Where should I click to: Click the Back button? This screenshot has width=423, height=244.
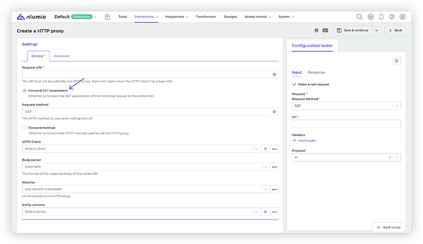pyautogui.click(x=395, y=31)
